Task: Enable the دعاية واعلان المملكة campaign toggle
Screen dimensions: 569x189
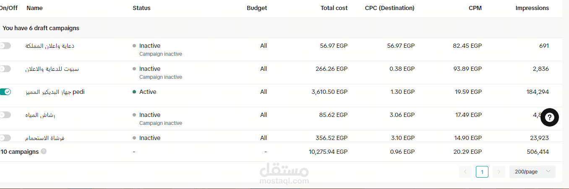Action: click(5, 46)
